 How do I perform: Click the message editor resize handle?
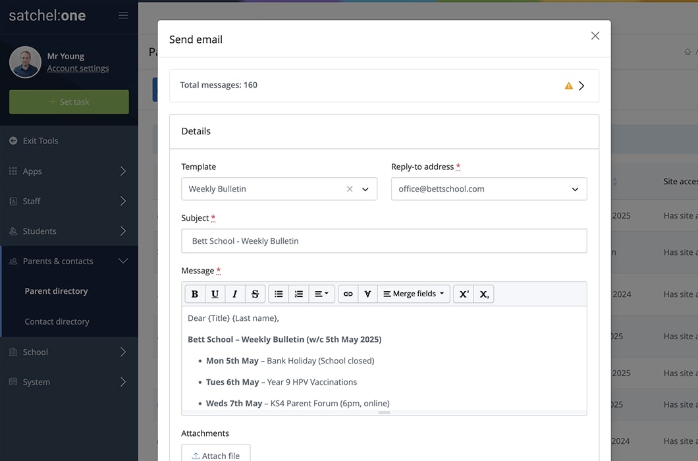click(x=384, y=413)
